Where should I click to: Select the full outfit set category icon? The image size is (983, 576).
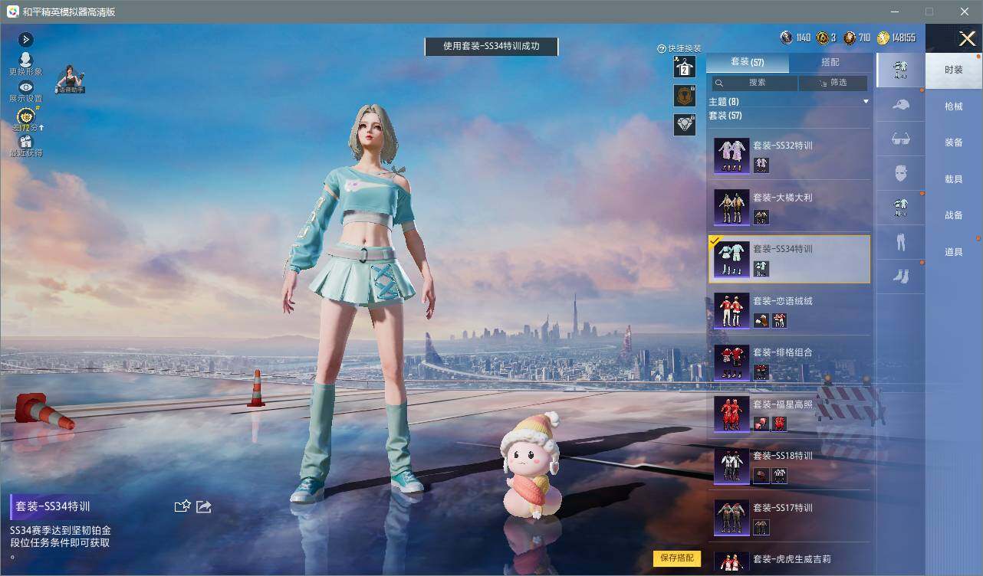coord(900,70)
